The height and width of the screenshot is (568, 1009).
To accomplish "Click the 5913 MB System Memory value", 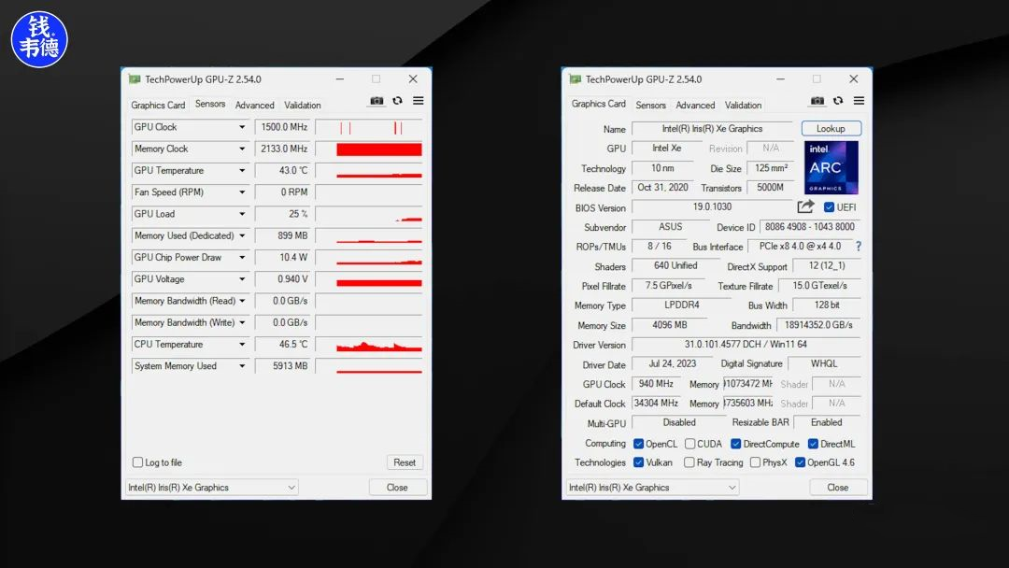I will coord(283,366).
